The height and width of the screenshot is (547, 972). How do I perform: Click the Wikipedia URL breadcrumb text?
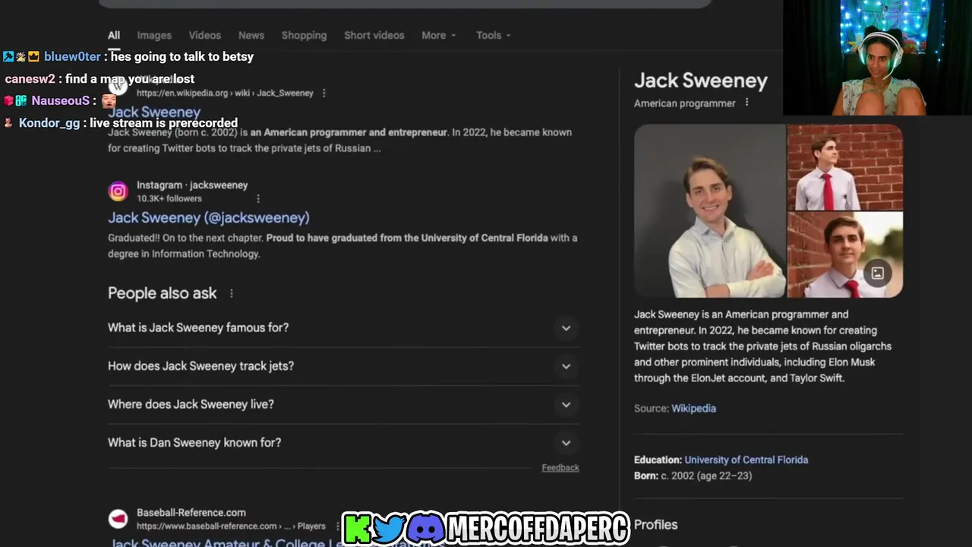(225, 93)
